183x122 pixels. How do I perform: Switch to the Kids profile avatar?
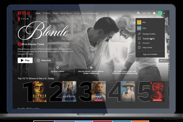(x=139, y=28)
